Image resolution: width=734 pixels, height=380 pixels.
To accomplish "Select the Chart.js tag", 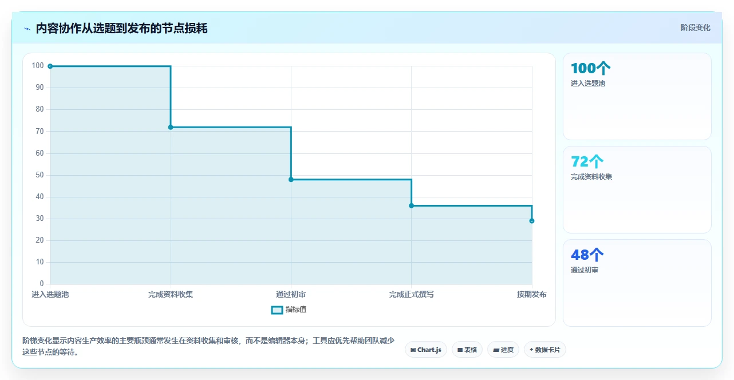I will [x=425, y=350].
